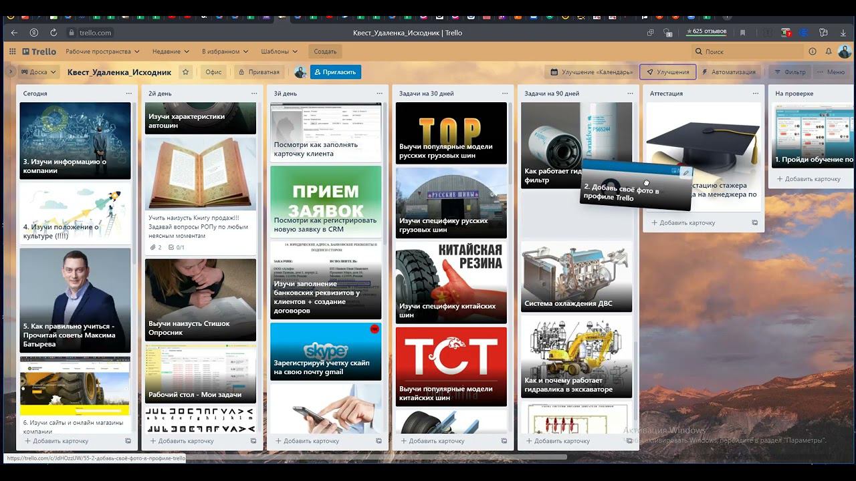The height and width of the screenshot is (481, 856).
Task: Open the Аттестация list actions menu
Action: 756,94
